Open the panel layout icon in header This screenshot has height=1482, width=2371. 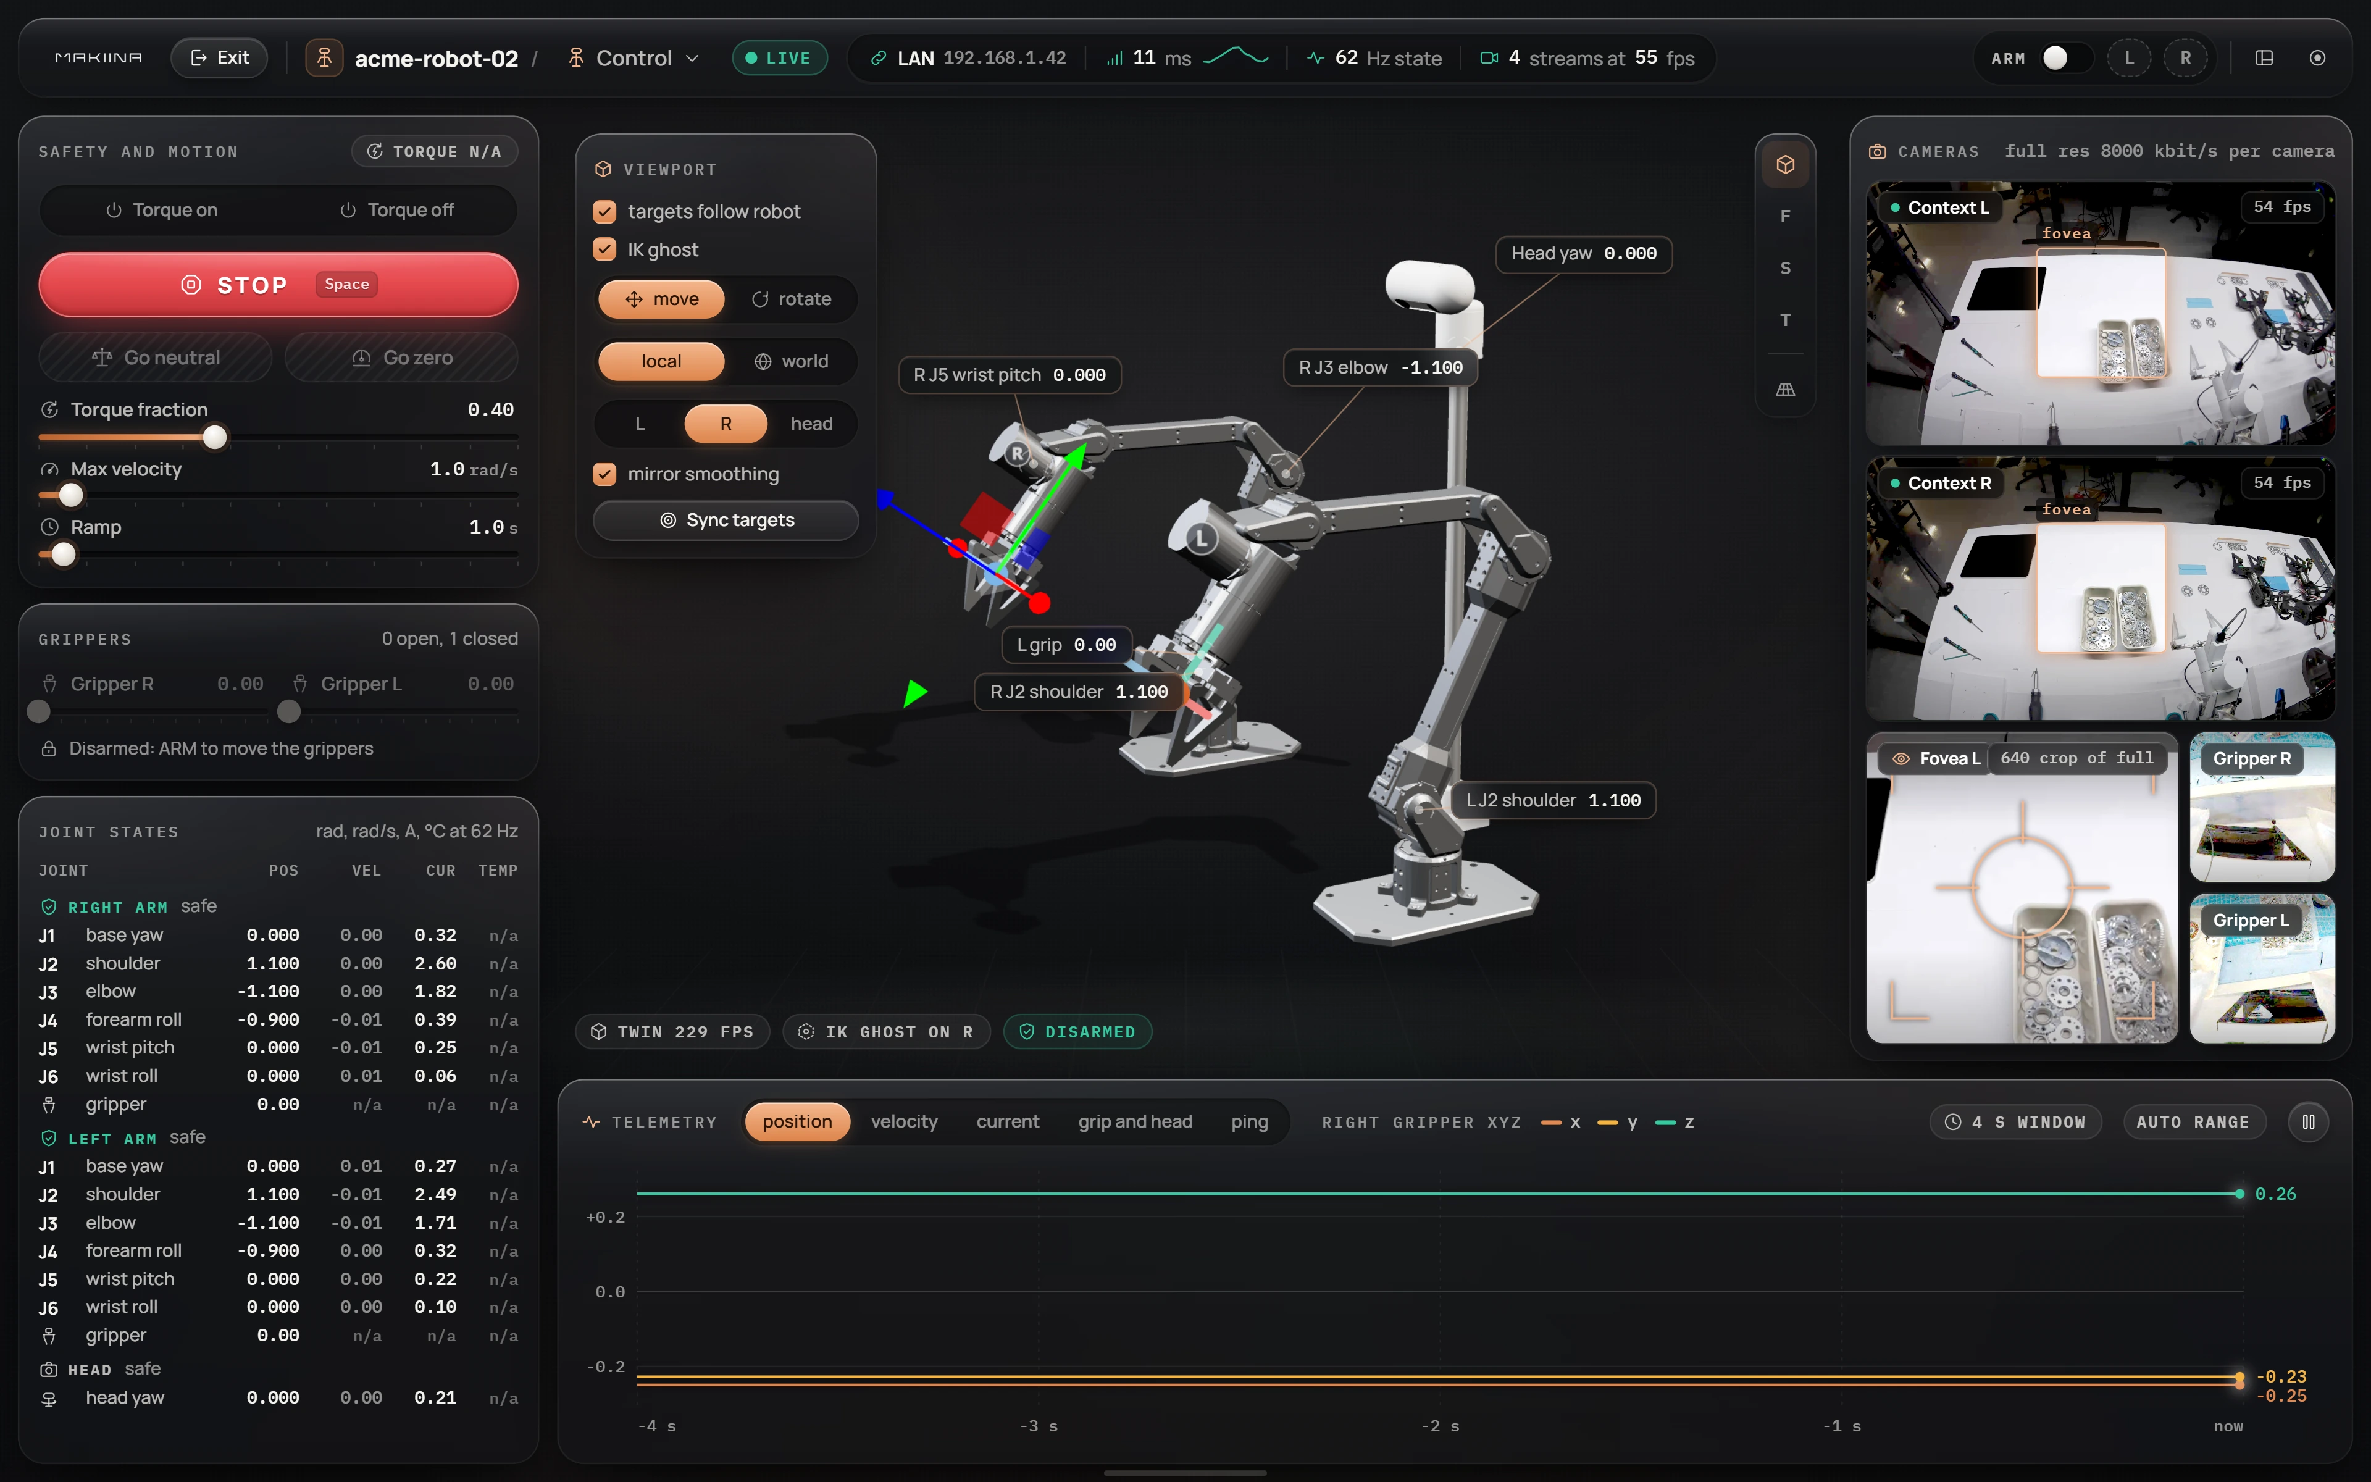pyautogui.click(x=2264, y=58)
